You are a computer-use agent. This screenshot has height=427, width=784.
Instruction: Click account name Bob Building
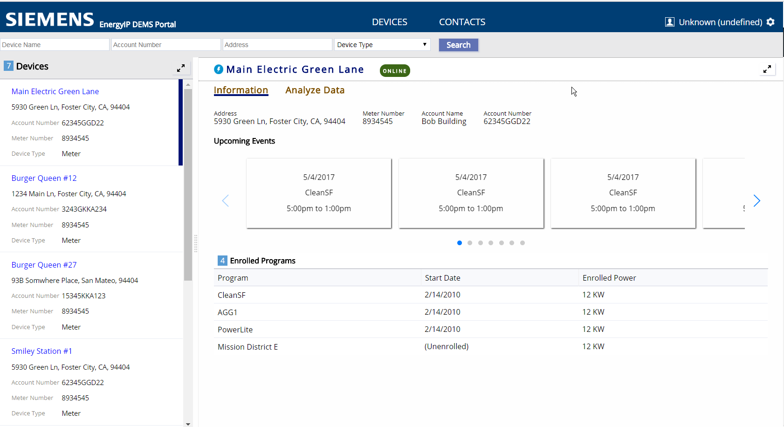[x=444, y=121]
